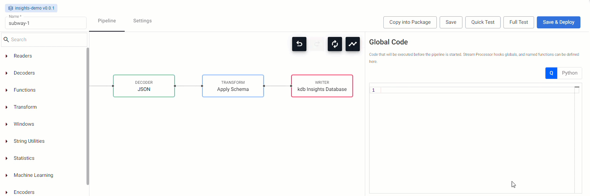
Task: Run a Quick Test
Action: click(483, 22)
